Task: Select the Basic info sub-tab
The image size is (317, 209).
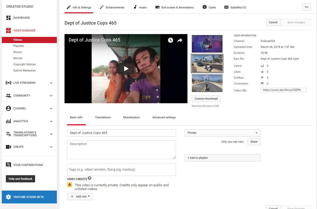Action: (x=76, y=117)
